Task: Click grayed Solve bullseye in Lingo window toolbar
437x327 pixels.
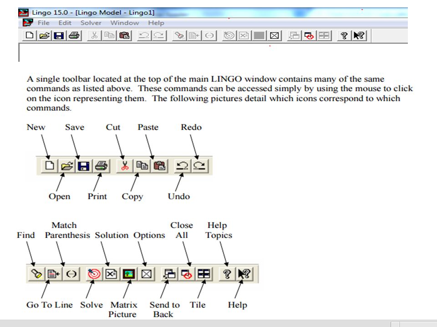Action: pos(229,35)
